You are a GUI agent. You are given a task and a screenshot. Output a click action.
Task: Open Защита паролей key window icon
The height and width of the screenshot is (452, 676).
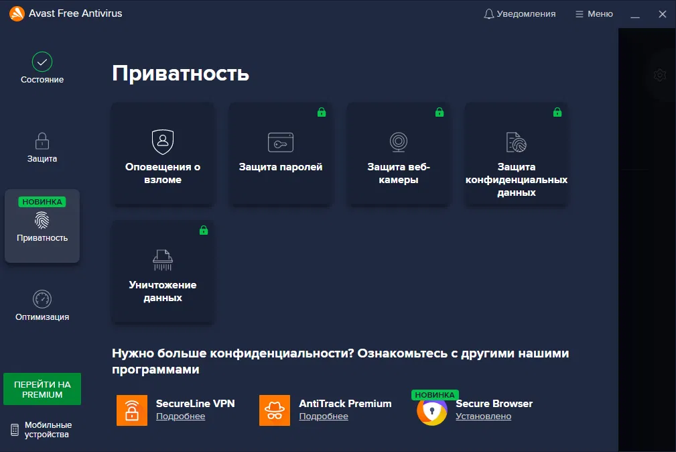click(x=281, y=142)
